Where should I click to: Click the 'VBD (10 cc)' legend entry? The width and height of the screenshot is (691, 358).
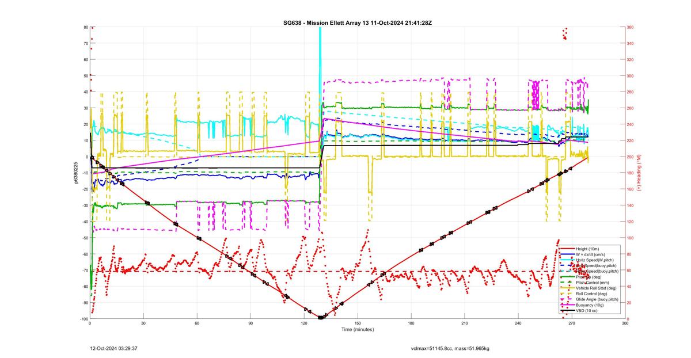[x=587, y=311]
